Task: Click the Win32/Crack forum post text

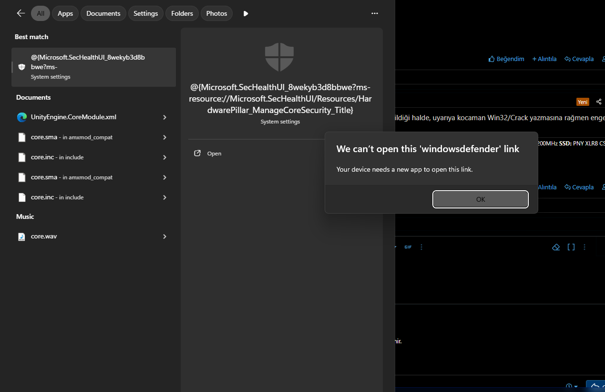Action: pos(500,118)
